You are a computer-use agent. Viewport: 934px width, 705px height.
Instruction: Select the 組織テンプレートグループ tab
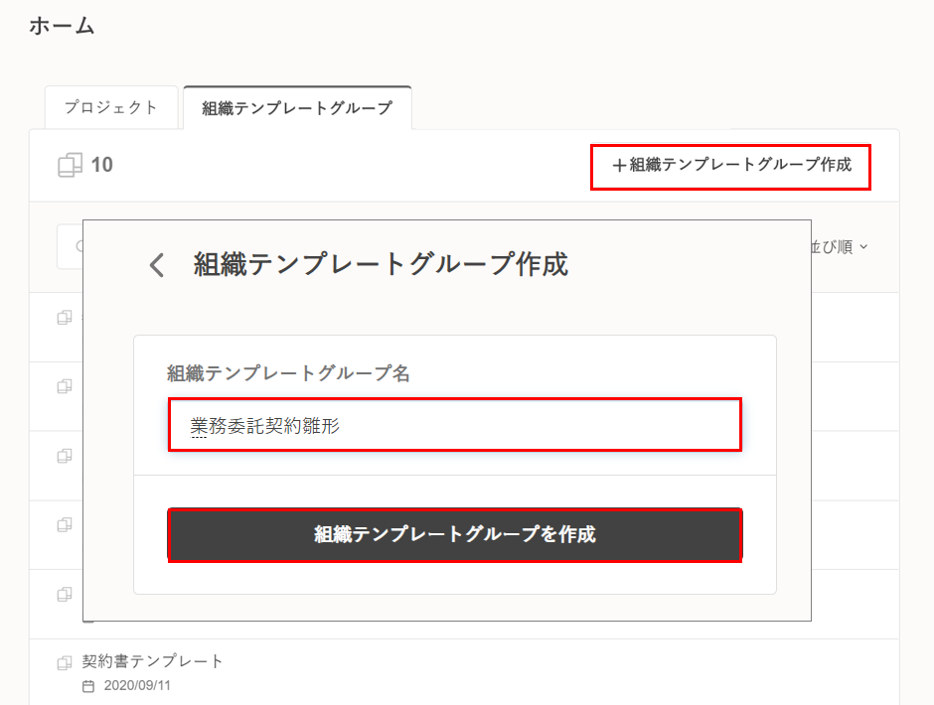pyautogui.click(x=297, y=108)
